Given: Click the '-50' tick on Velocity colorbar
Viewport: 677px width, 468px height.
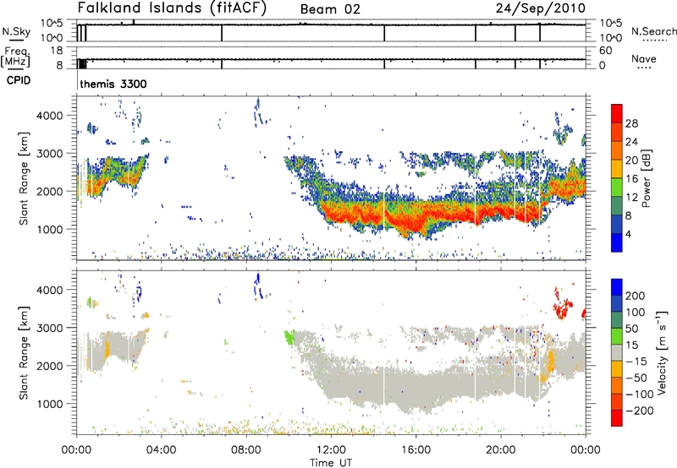Looking at the screenshot, I should click(636, 378).
